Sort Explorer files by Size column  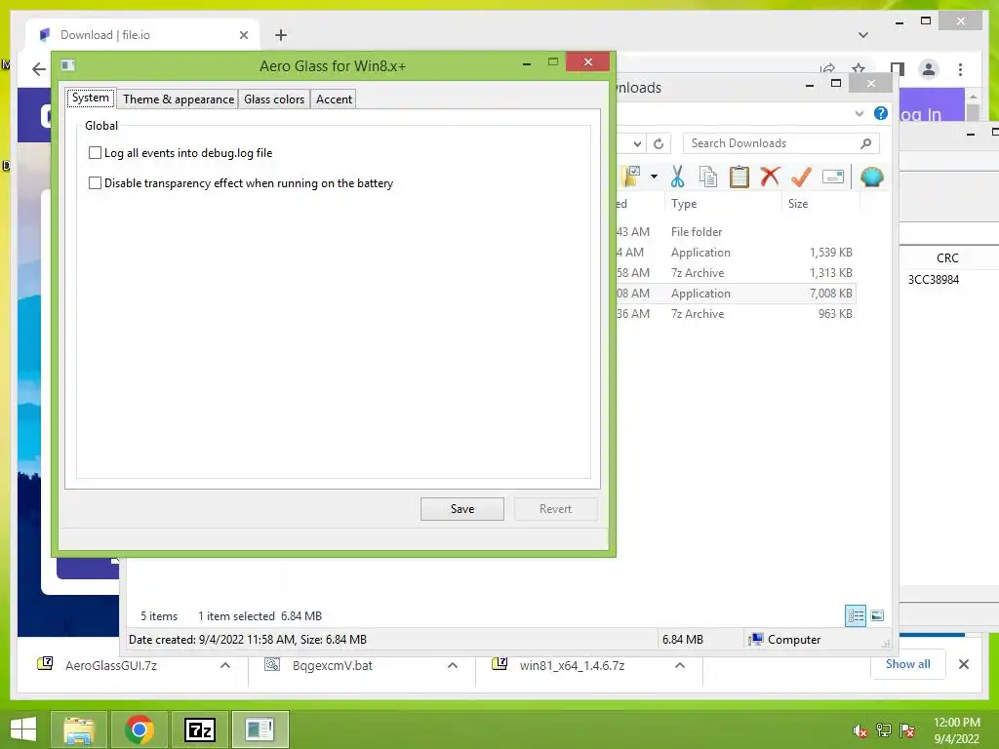pyautogui.click(x=798, y=204)
